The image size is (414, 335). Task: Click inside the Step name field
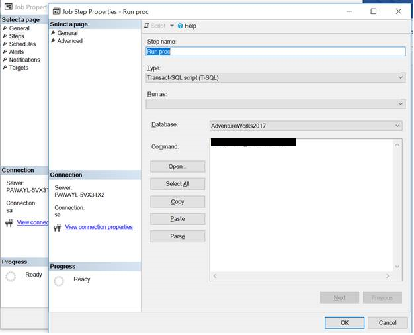pyautogui.click(x=275, y=51)
